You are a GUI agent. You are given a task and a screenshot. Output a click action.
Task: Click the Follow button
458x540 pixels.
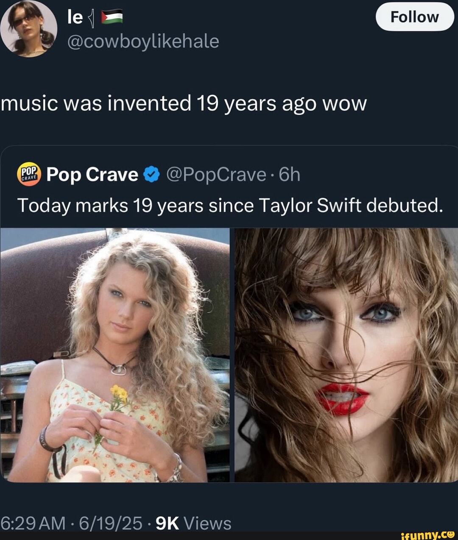pyautogui.click(x=414, y=17)
